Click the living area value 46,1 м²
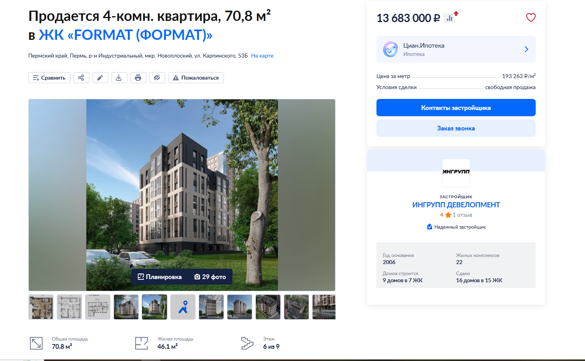Viewport: 585px width, 361px height. point(168,346)
